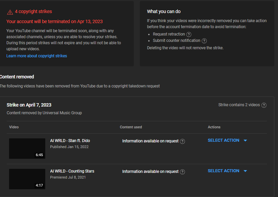Screen dimensions: 278x197
Task: Click Published Jan 15, 2022 date
Action: coord(69,147)
